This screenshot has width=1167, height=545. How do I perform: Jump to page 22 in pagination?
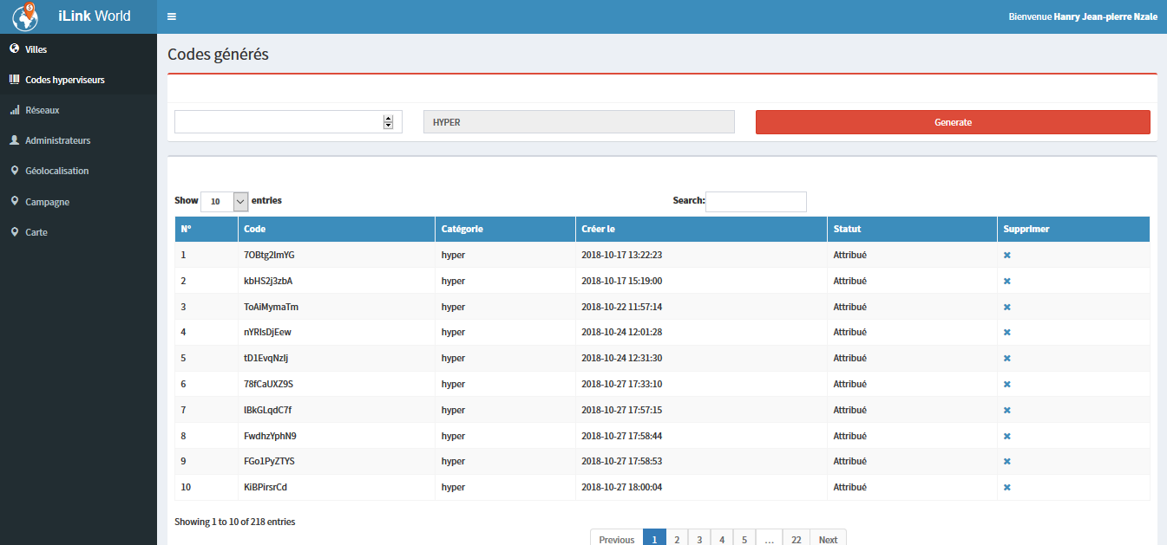coord(796,539)
